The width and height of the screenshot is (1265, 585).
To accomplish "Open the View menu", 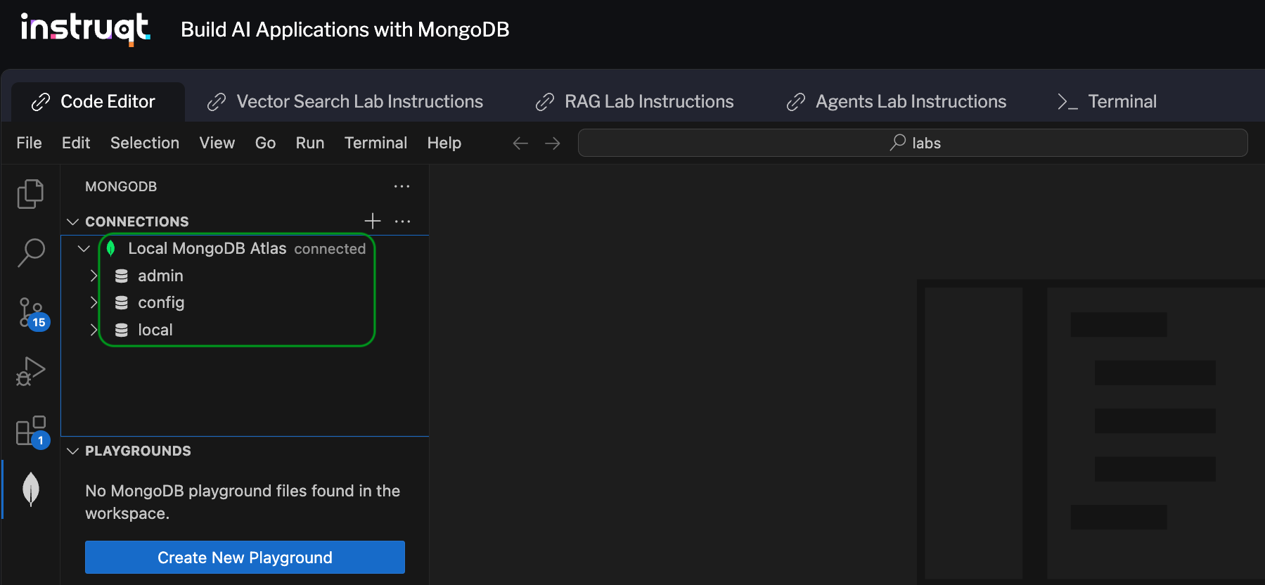I will pos(217,143).
